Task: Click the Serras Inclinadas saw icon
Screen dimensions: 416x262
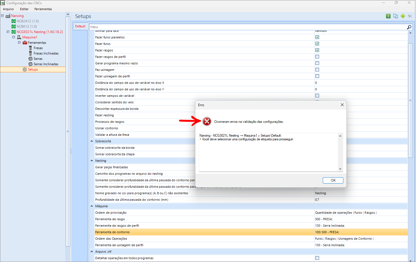Action: [31, 64]
